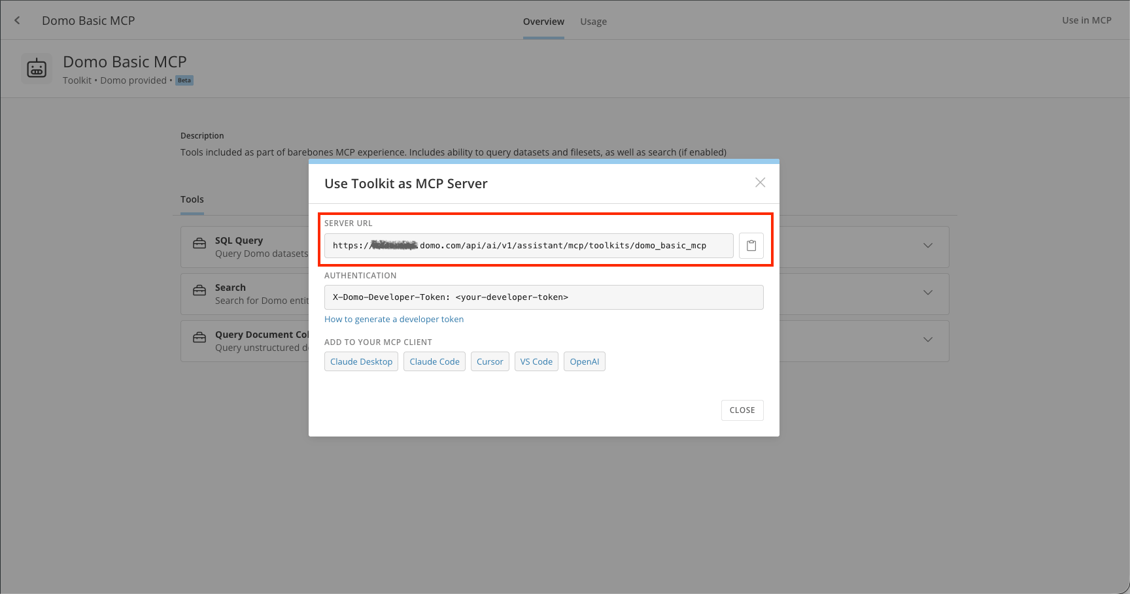
Task: Click the SERVER URL label
Action: click(x=348, y=223)
